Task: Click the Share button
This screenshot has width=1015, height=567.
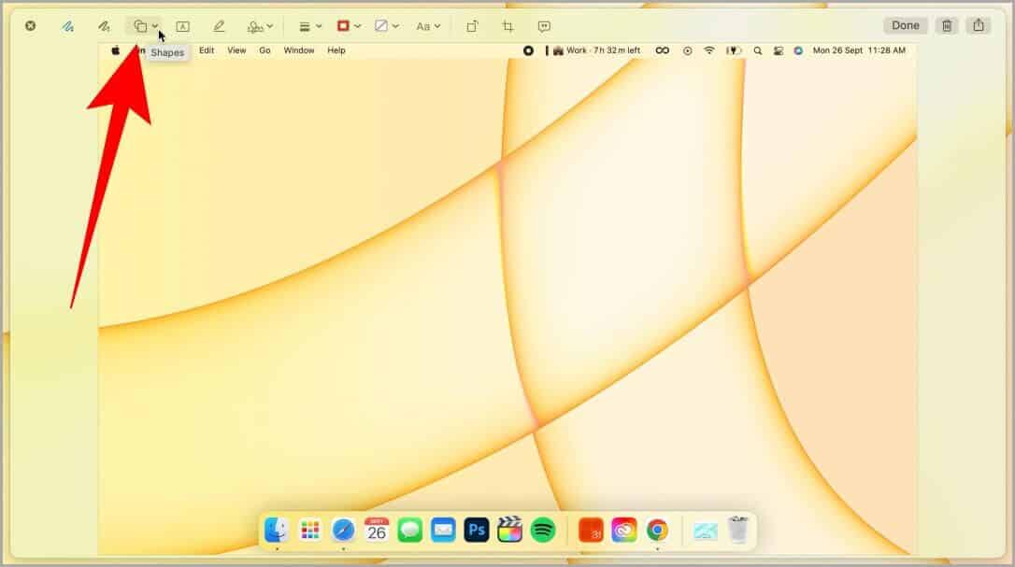Action: click(979, 26)
